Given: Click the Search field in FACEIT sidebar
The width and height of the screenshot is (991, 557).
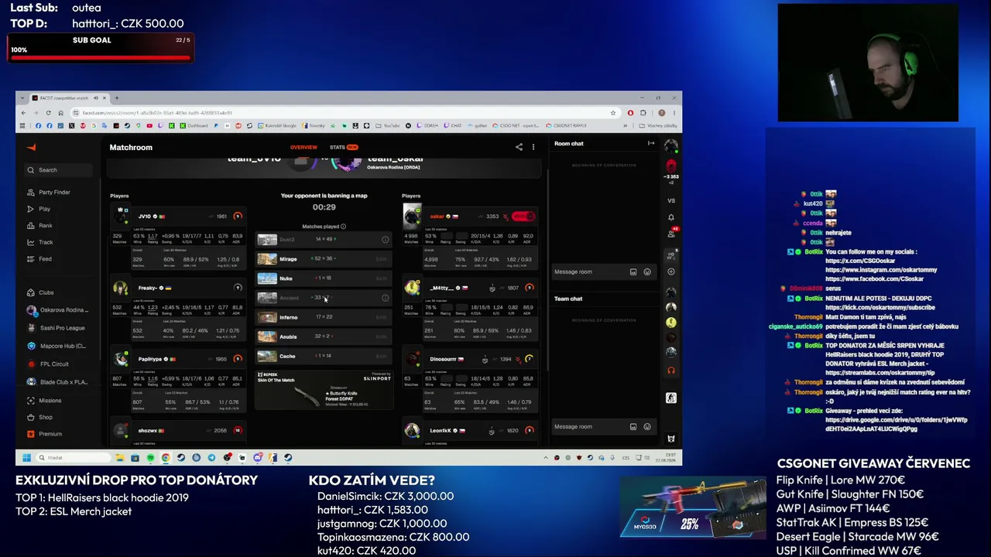Looking at the screenshot, I should pyautogui.click(x=58, y=170).
